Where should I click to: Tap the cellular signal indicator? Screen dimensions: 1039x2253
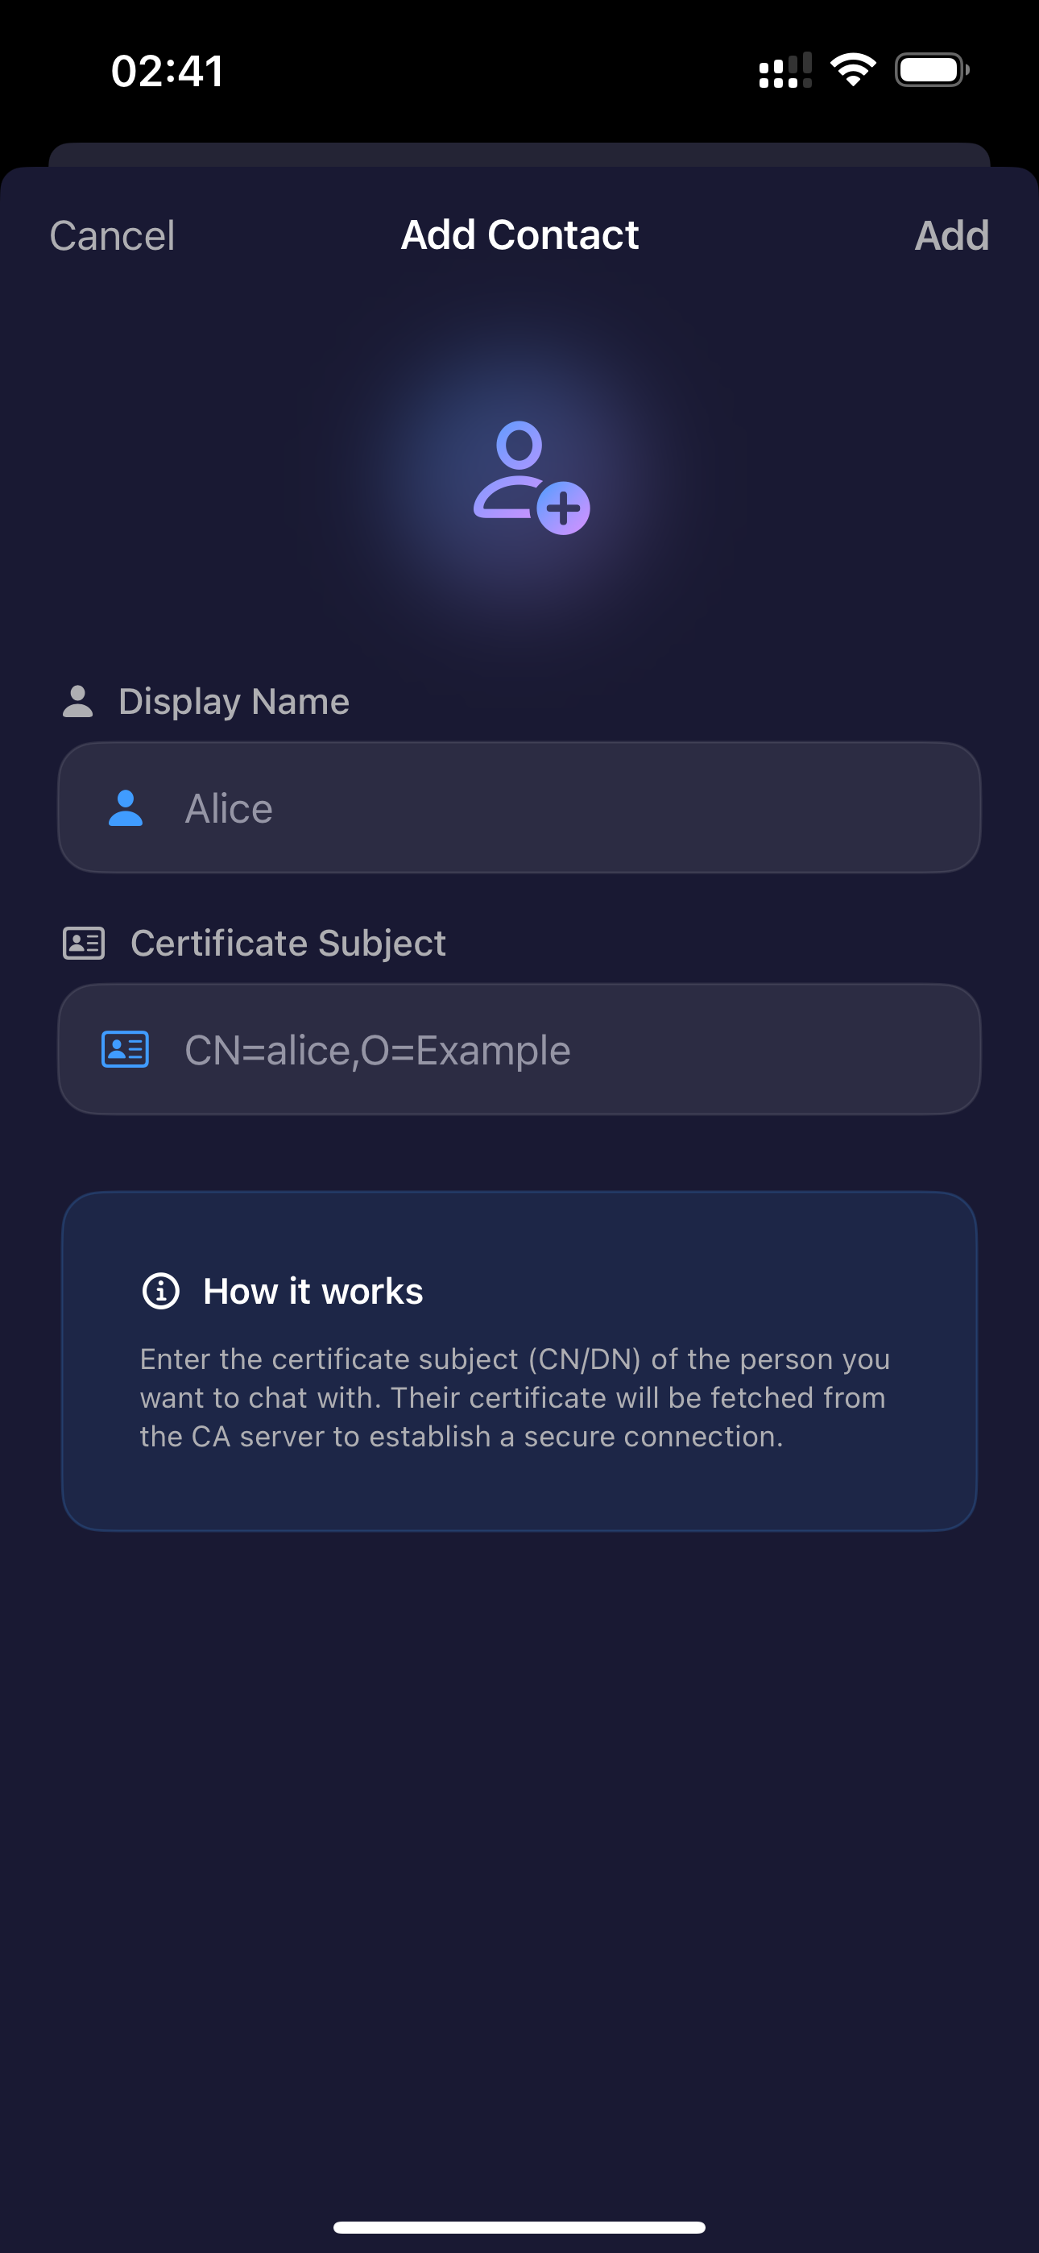click(x=784, y=70)
